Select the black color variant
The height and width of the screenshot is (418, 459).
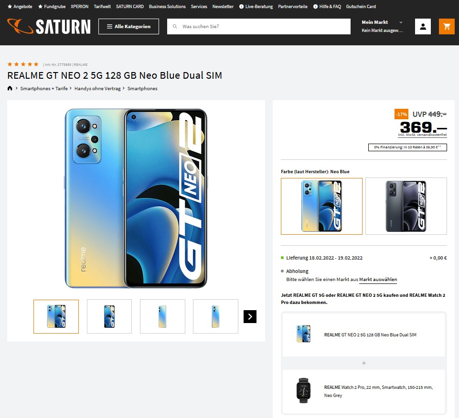click(x=406, y=206)
